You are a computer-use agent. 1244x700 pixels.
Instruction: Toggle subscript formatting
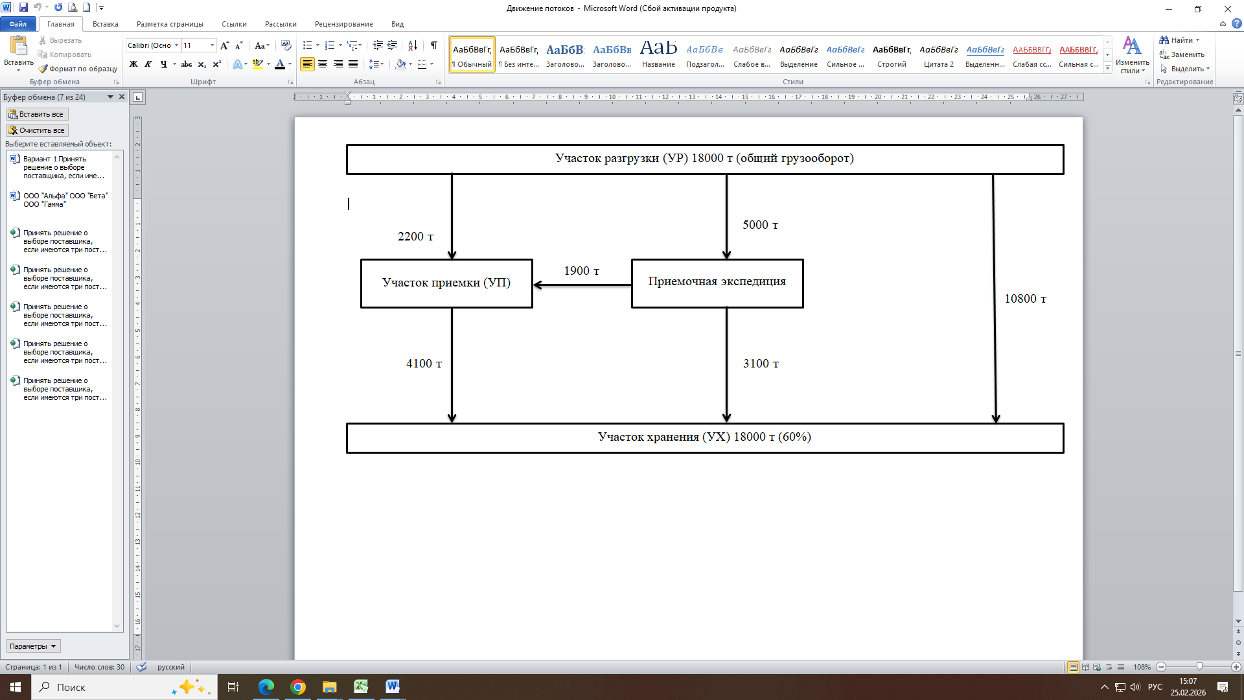(x=202, y=64)
